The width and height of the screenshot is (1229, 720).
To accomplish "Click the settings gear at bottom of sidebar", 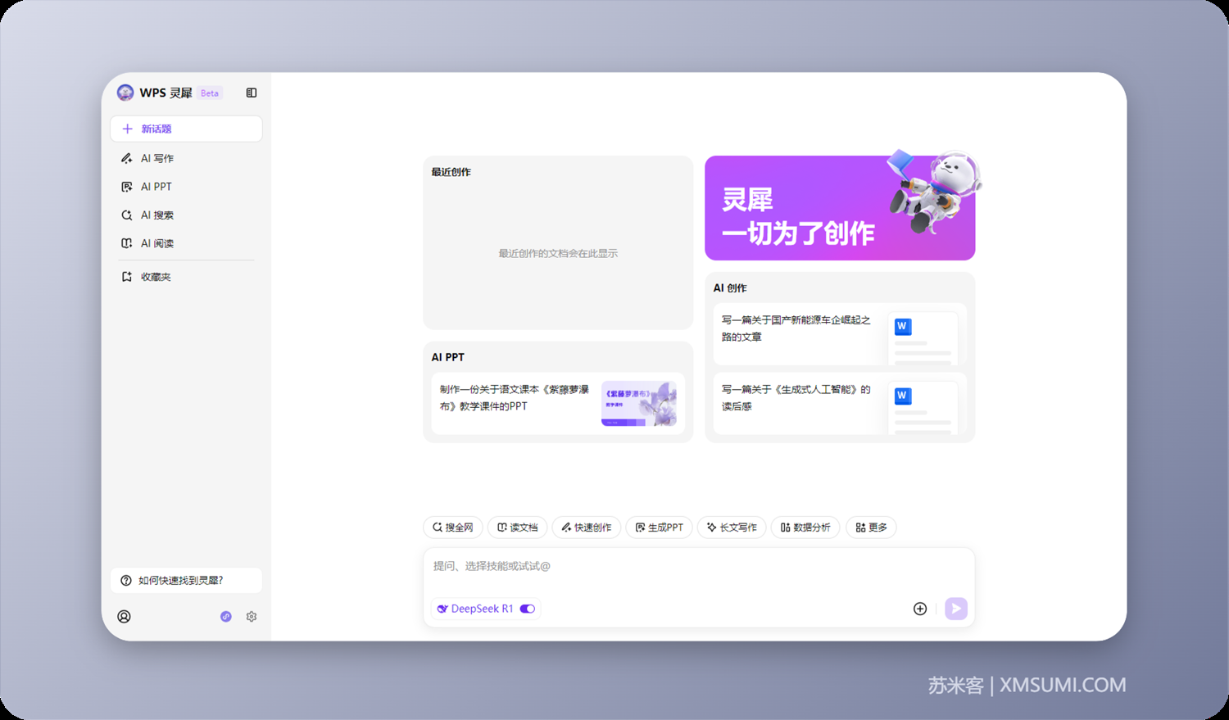I will tap(252, 616).
